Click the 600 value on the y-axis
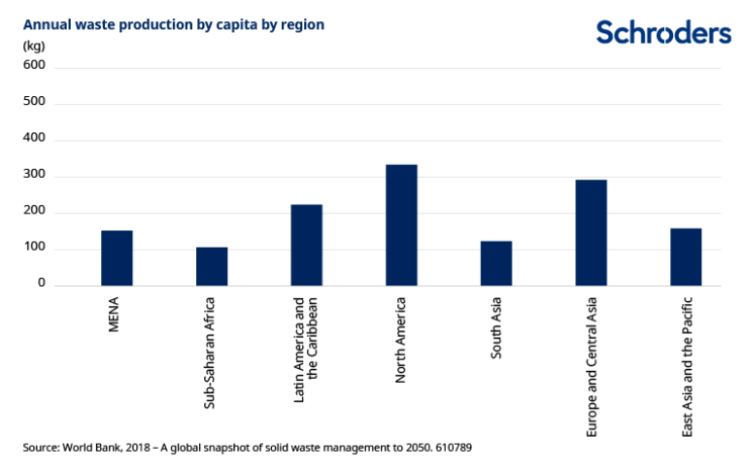This screenshot has height=470, width=745. pos(34,65)
